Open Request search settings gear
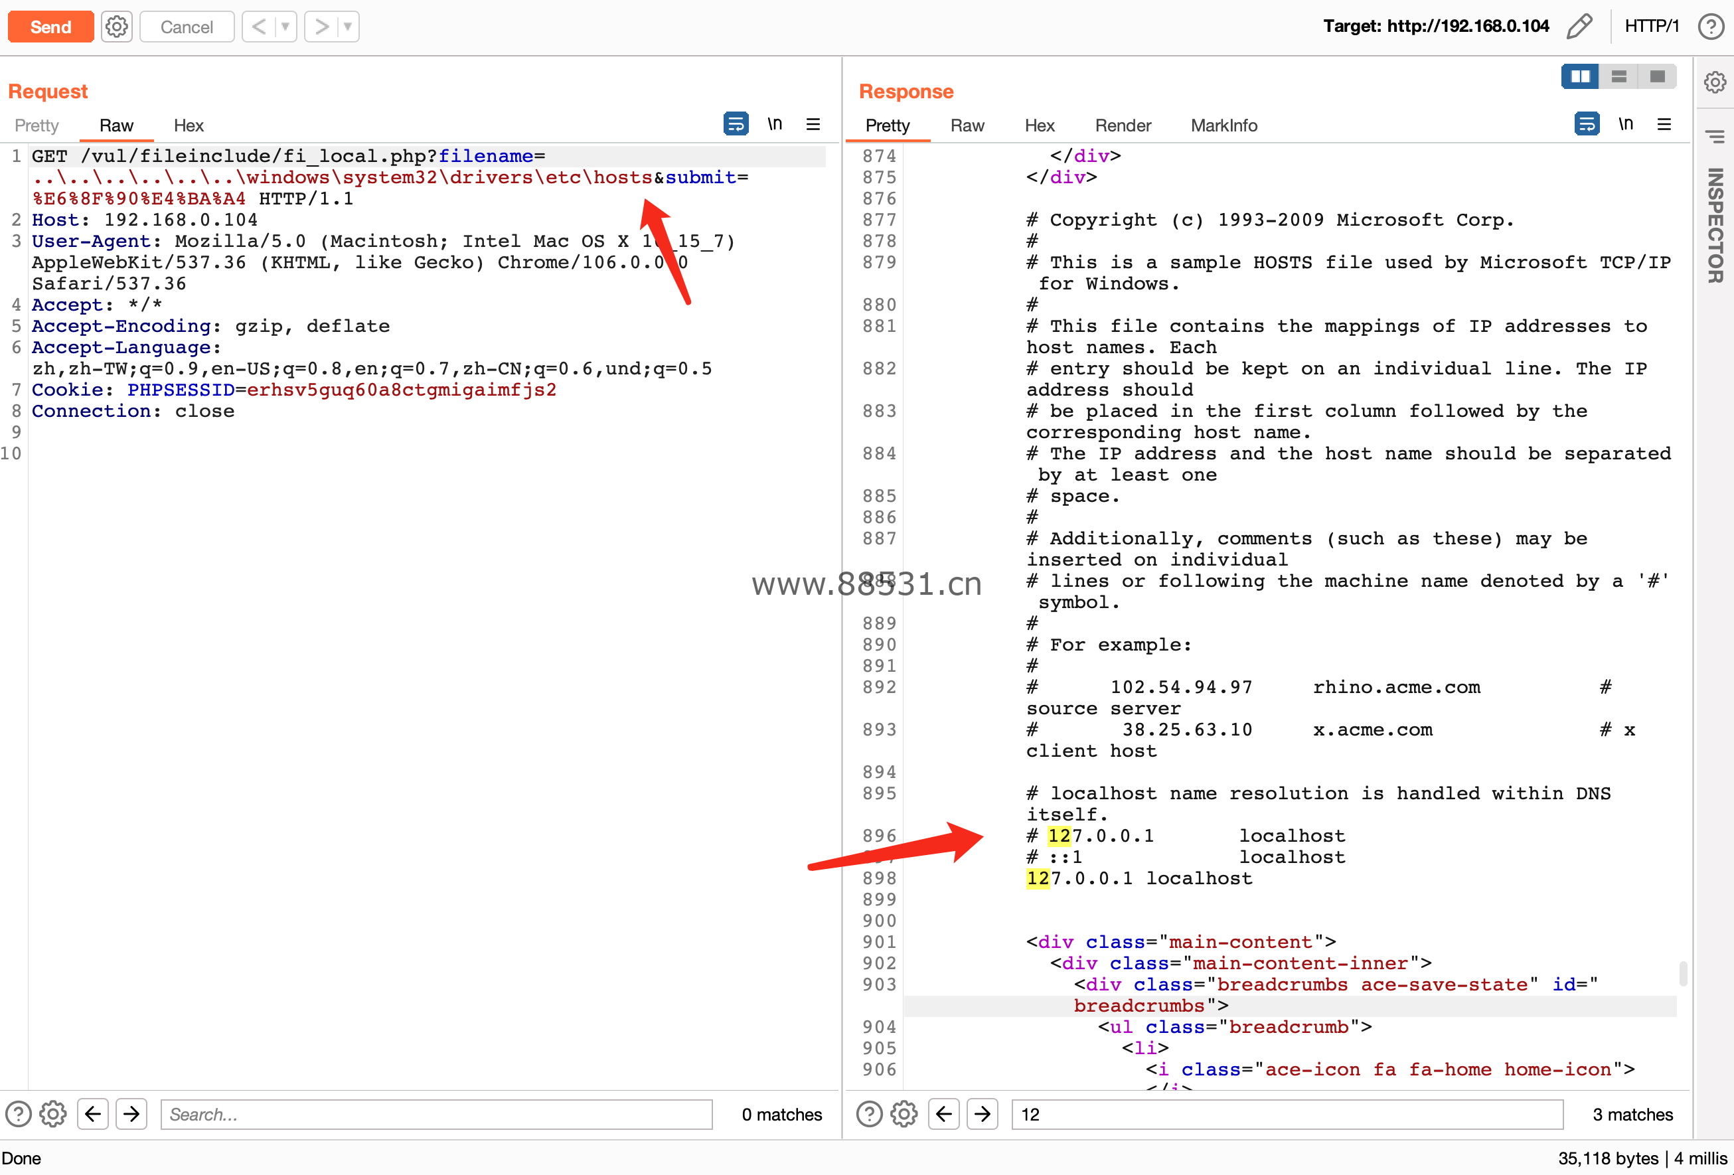1734x1175 pixels. tap(53, 1114)
